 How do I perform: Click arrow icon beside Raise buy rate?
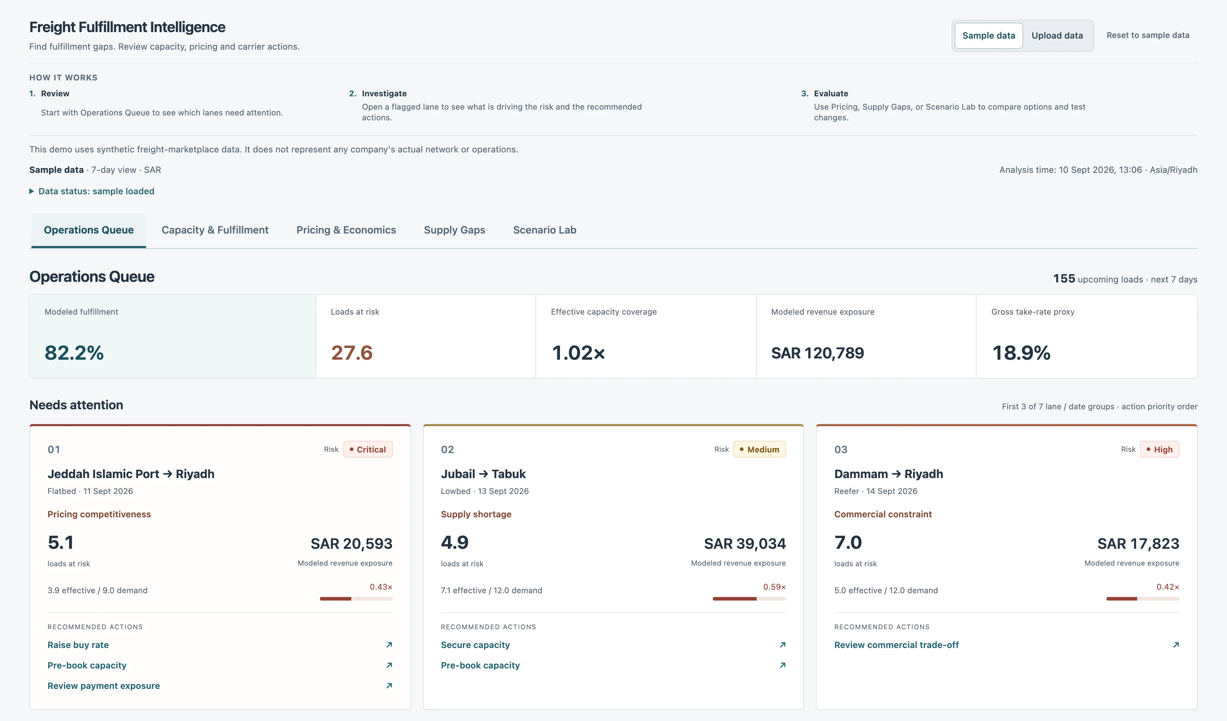(x=389, y=645)
